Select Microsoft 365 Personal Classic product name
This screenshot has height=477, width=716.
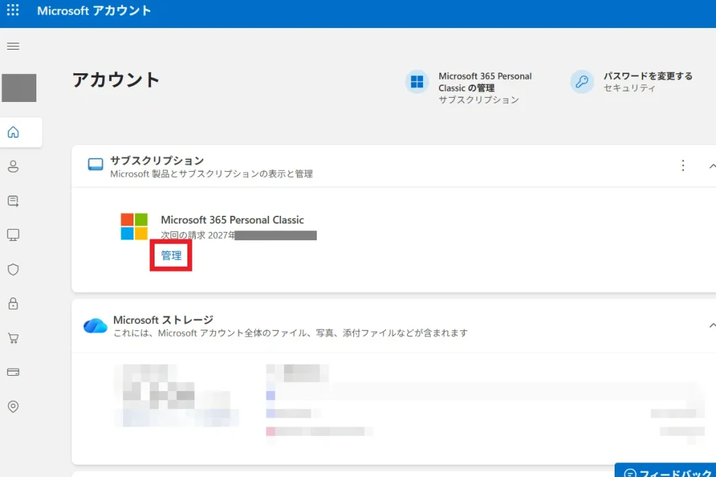tap(232, 220)
